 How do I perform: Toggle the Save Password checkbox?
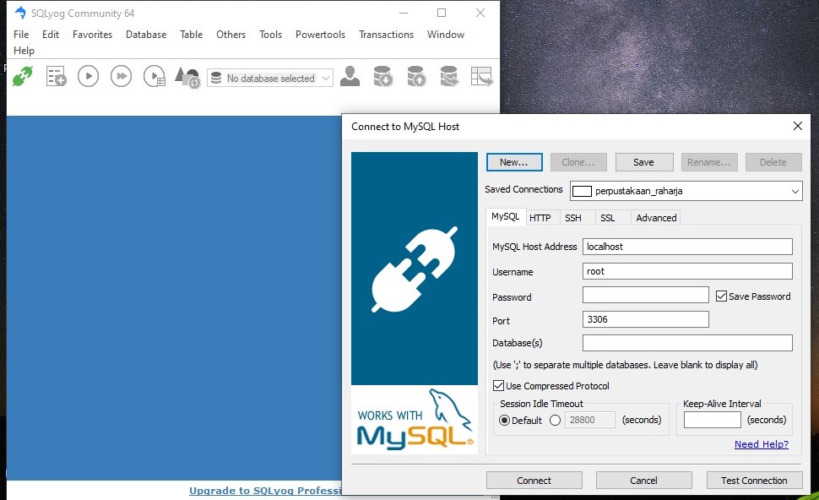click(721, 296)
